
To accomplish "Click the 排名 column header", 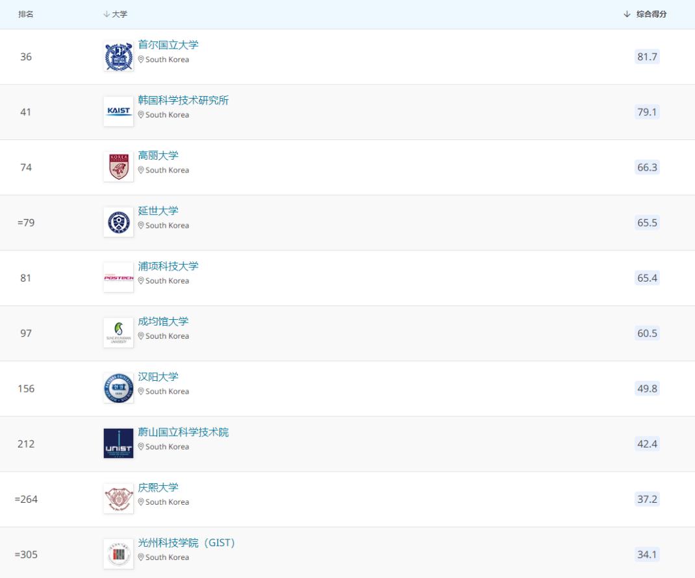I will point(26,14).
